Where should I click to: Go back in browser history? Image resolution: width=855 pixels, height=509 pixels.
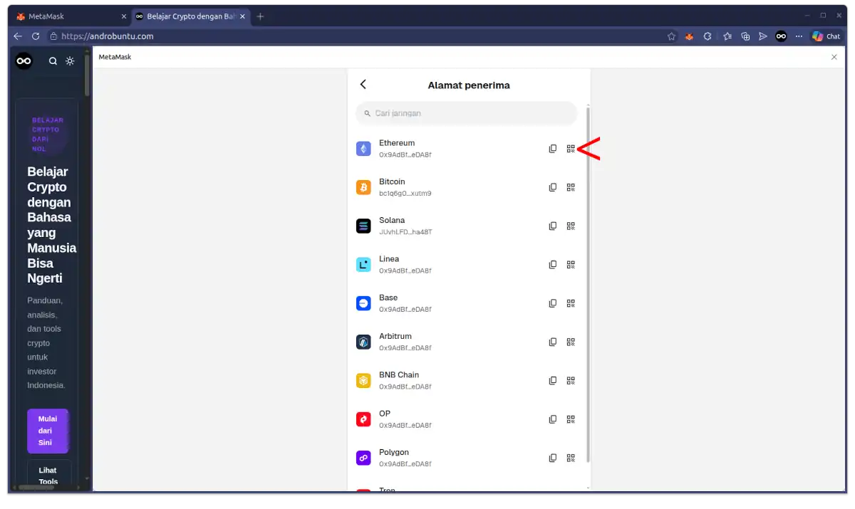pyautogui.click(x=18, y=36)
